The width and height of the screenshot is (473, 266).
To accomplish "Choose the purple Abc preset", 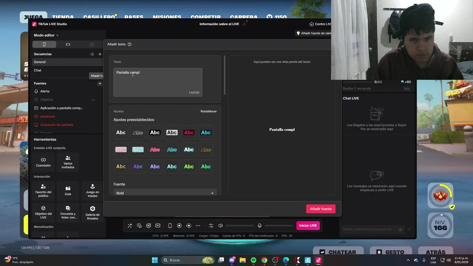I will click(x=138, y=167).
